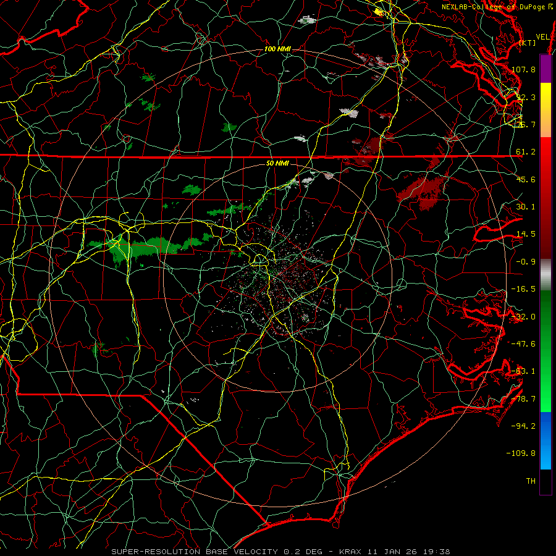
Task: Select the -0.9 scale label
Action: coord(526,262)
